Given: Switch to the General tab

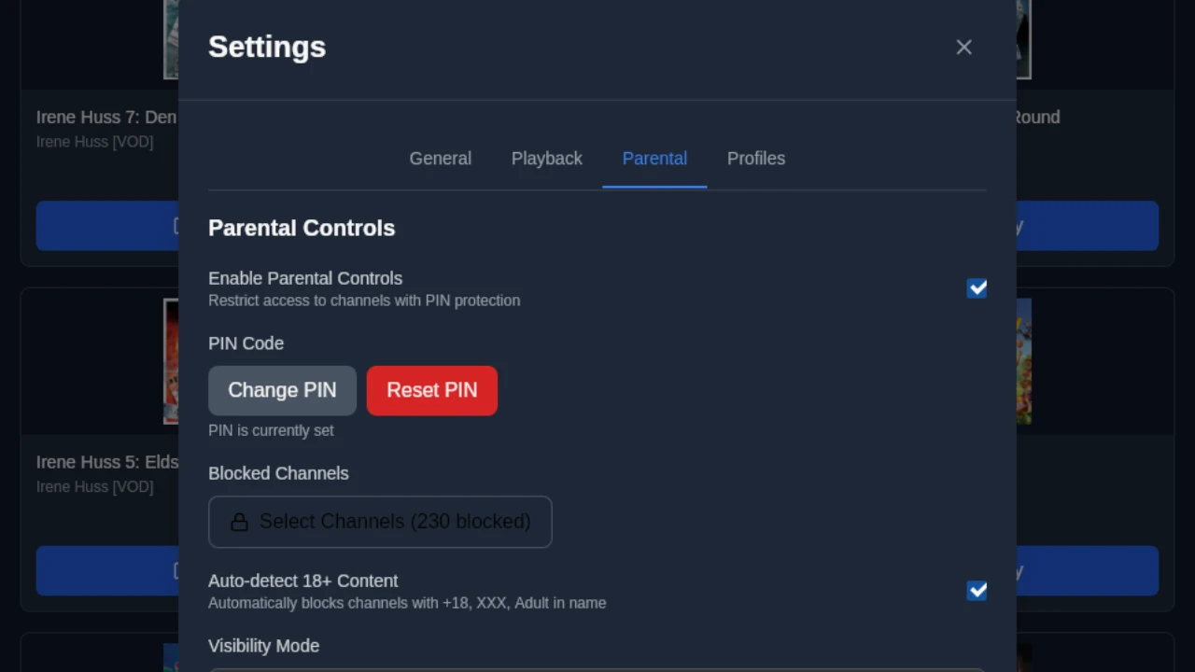Looking at the screenshot, I should 440,159.
